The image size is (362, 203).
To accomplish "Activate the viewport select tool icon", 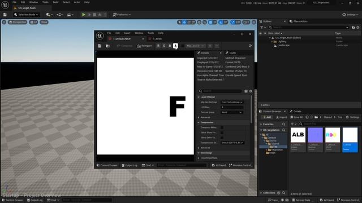I will point(179,22).
